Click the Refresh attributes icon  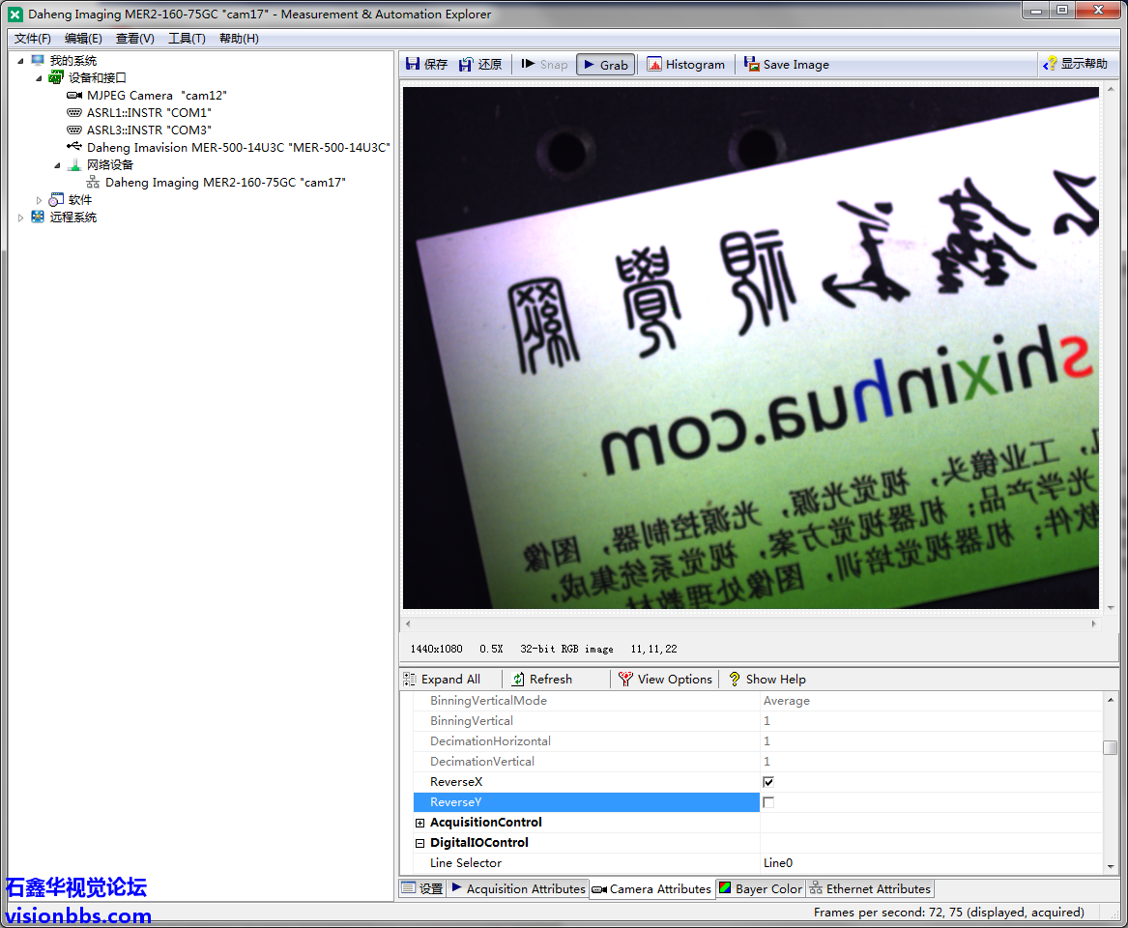click(x=519, y=680)
